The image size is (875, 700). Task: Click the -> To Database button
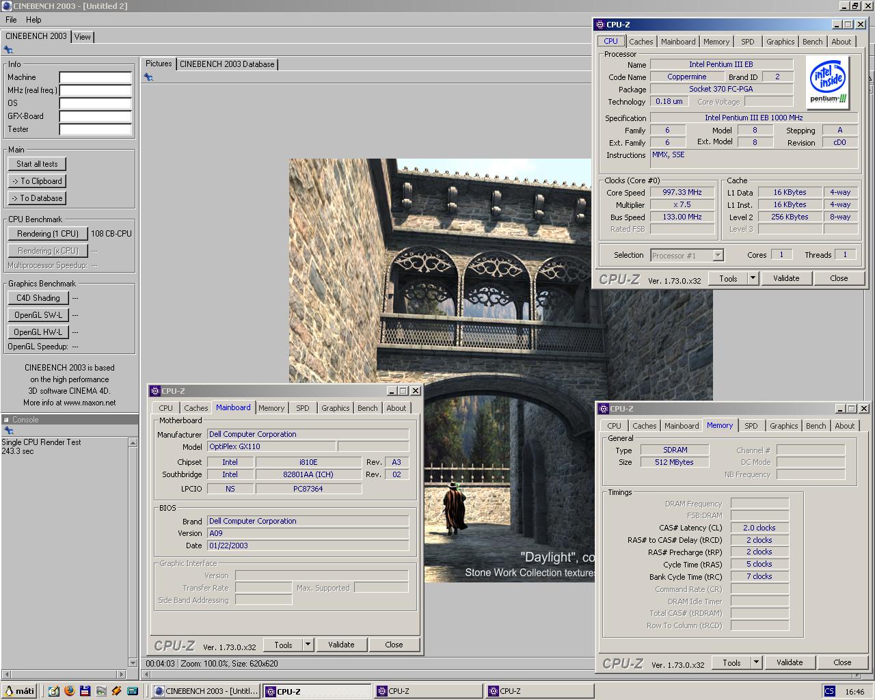pos(37,198)
